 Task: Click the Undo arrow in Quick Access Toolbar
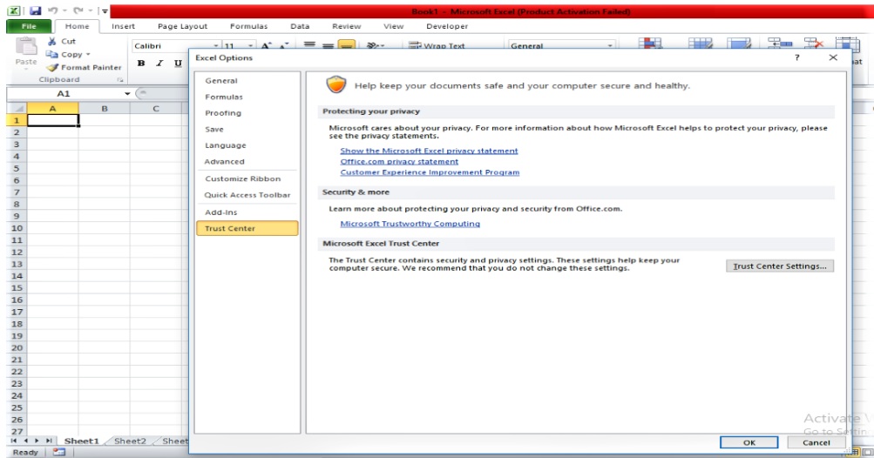[x=52, y=10]
